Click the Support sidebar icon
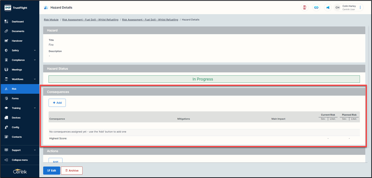 6,150
